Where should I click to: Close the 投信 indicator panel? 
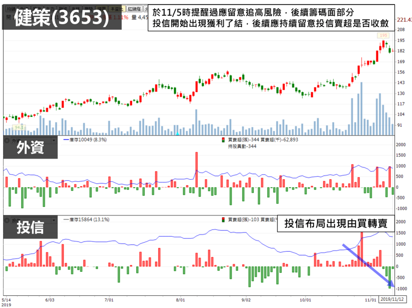[x=7, y=220]
